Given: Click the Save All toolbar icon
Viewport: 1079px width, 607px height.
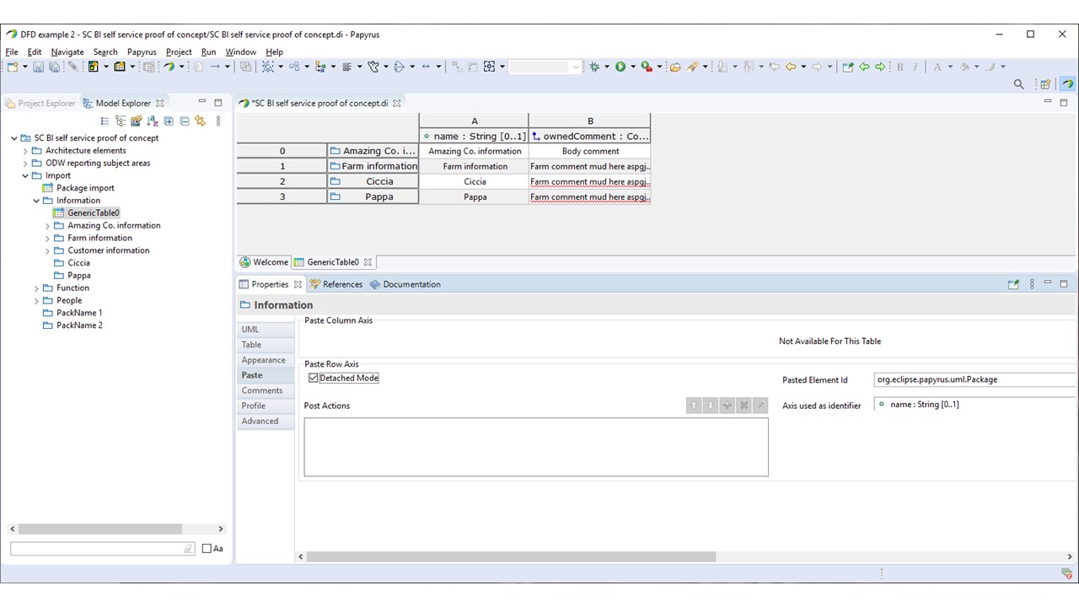Looking at the screenshot, I should click(54, 67).
